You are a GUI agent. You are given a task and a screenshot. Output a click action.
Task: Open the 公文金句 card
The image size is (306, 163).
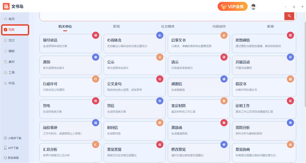[x=135, y=87]
